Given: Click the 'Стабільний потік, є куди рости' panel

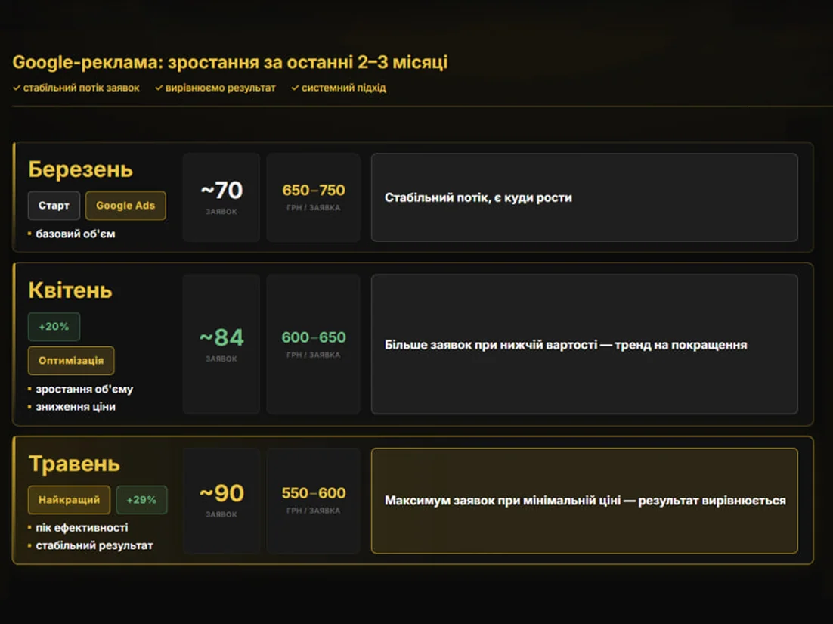Looking at the screenshot, I should [584, 197].
